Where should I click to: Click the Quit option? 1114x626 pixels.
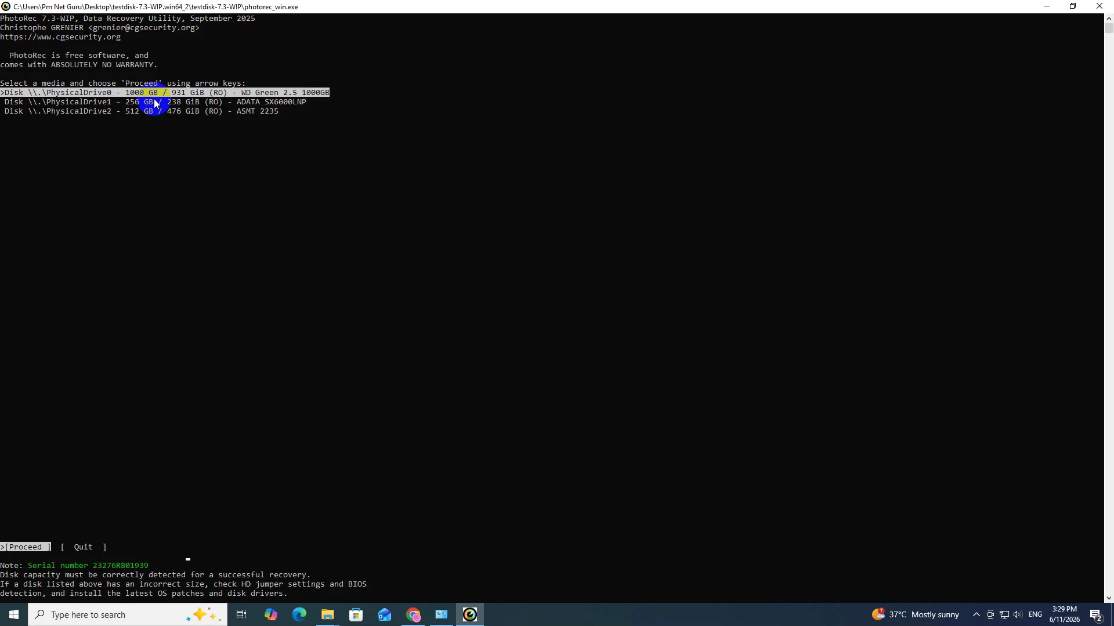click(84, 547)
